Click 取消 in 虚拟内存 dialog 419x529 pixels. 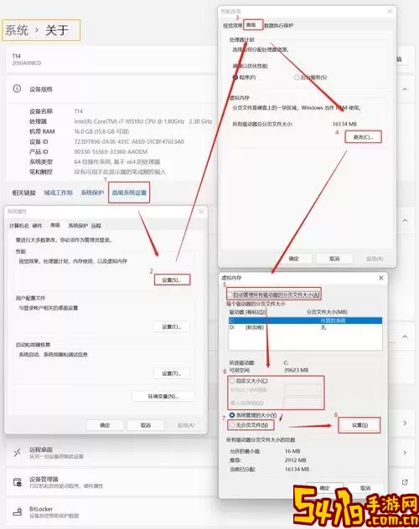coord(365,488)
